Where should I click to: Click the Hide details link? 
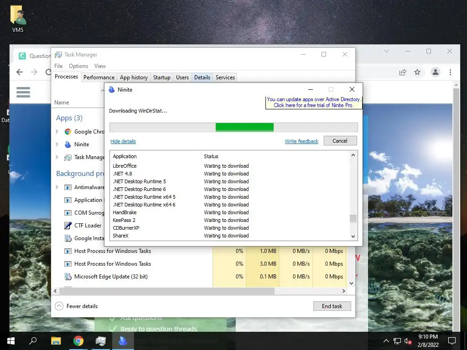coord(123,141)
